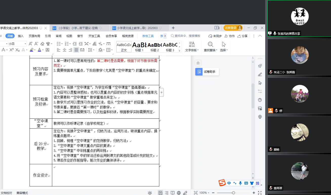Screen dimensions: 331x195
Task: Open the sliders settings icon in side panel
Action: 260,91
